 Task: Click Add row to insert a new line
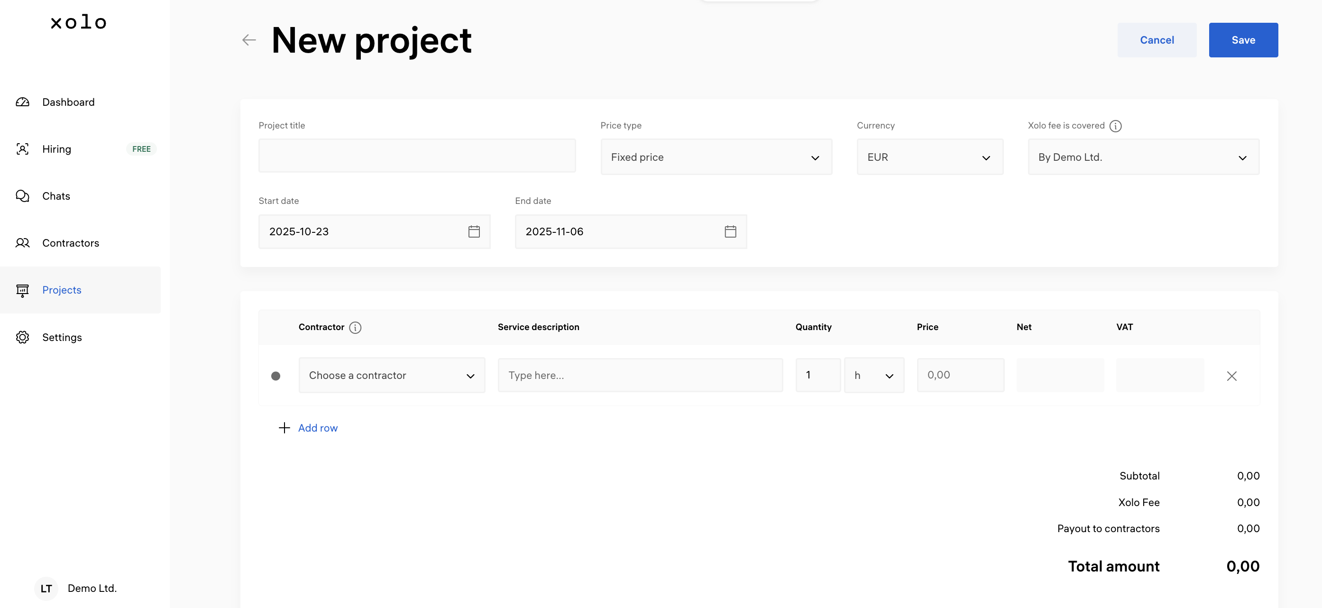pos(318,427)
